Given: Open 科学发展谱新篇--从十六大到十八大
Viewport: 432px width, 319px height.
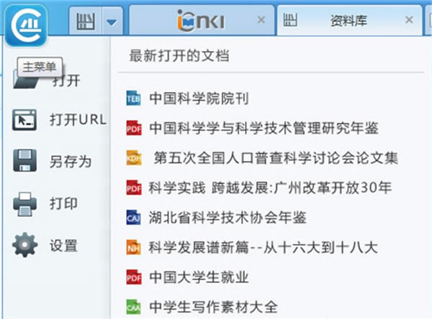Looking at the screenshot, I should point(263,247).
